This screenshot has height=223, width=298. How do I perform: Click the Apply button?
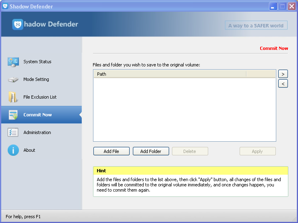point(257,151)
